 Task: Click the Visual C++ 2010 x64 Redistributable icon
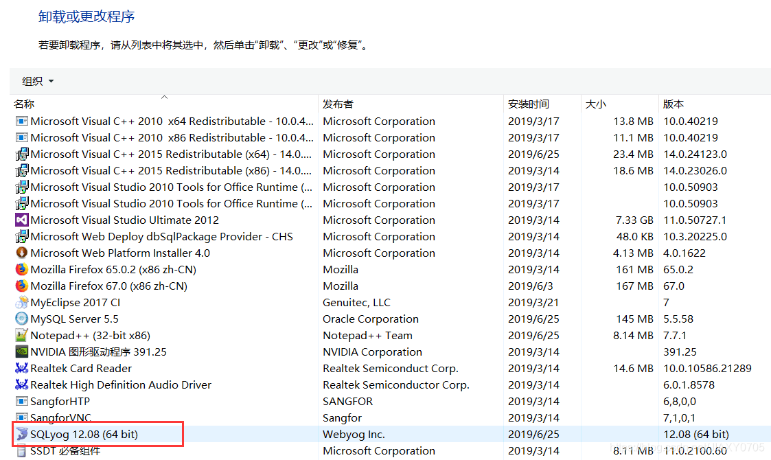[22, 121]
